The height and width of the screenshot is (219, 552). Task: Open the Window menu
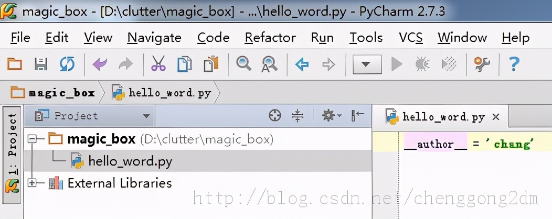[x=462, y=38]
